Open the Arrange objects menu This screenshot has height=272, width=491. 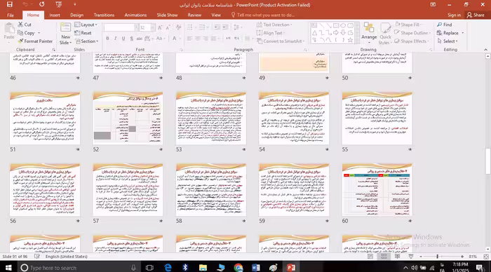(x=369, y=34)
